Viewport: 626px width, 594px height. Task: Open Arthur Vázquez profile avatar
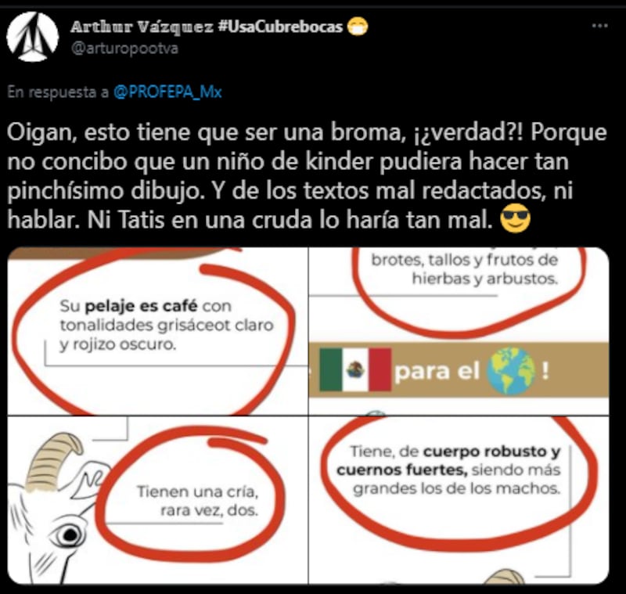tap(32, 36)
